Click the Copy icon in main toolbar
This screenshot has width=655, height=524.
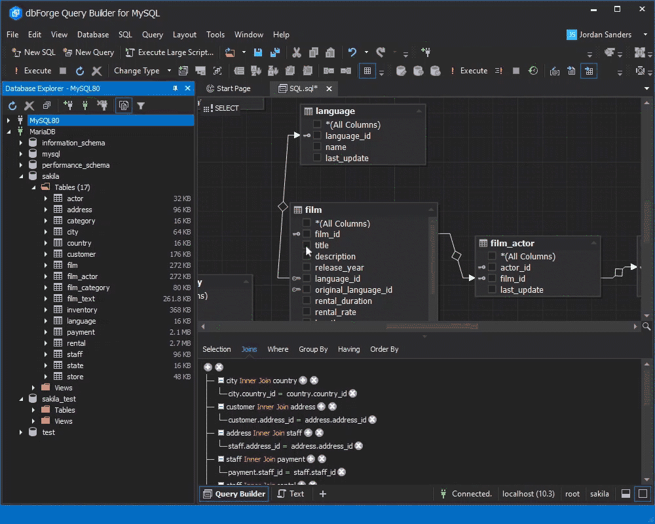point(313,52)
